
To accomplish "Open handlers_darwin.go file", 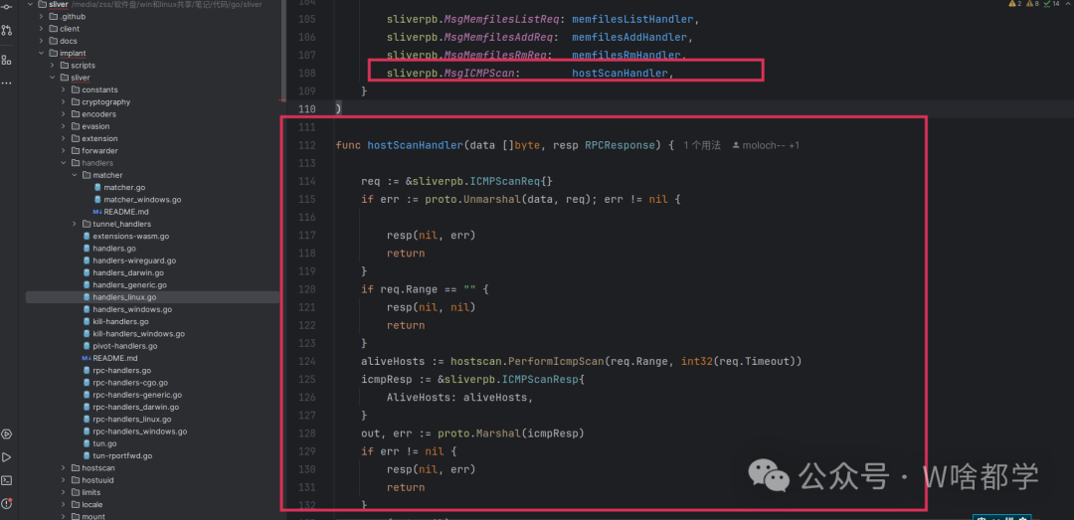I will pos(128,272).
